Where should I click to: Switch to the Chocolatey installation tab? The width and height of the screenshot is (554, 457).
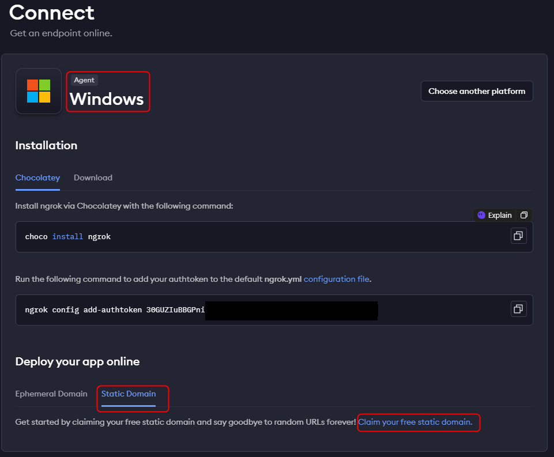point(37,177)
